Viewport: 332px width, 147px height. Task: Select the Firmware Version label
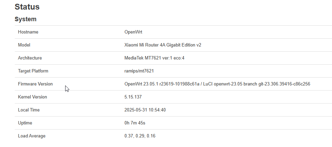point(35,84)
